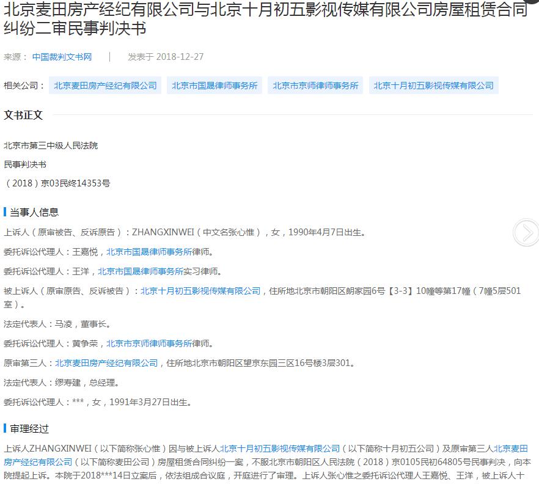The width and height of the screenshot is (539, 484).
Task: Click the text 民事判决书
Action: point(25,164)
